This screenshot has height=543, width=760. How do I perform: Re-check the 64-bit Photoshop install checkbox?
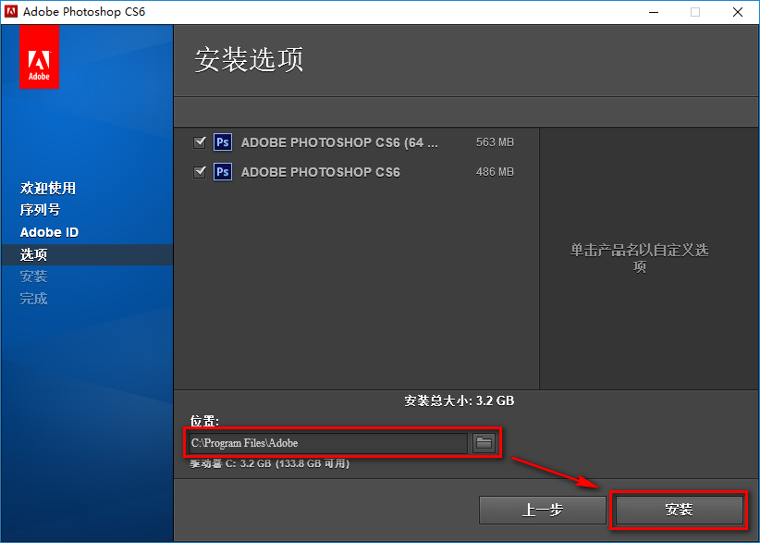point(200,142)
